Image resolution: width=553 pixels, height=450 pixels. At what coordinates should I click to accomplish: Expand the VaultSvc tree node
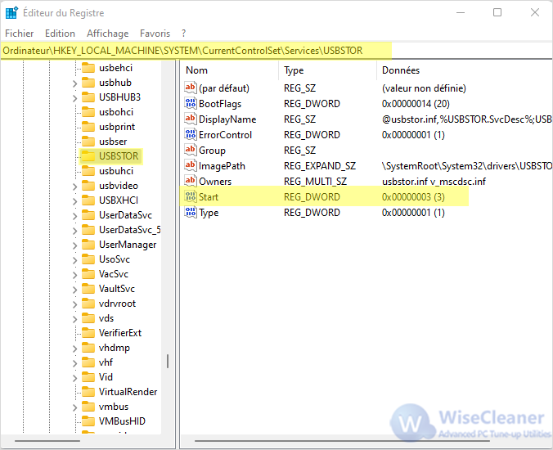74,290
